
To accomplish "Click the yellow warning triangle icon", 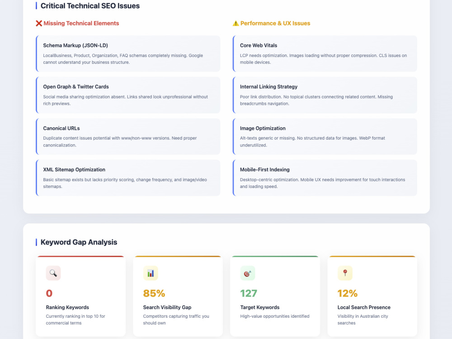I will pyautogui.click(x=235, y=24).
